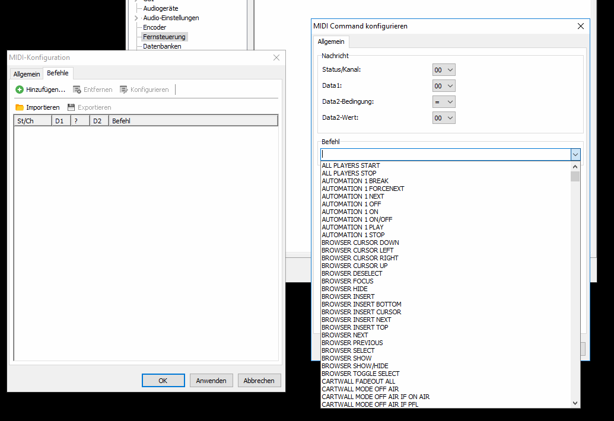Click the Exportieren disk icon
This screenshot has height=421, width=614.
point(71,107)
